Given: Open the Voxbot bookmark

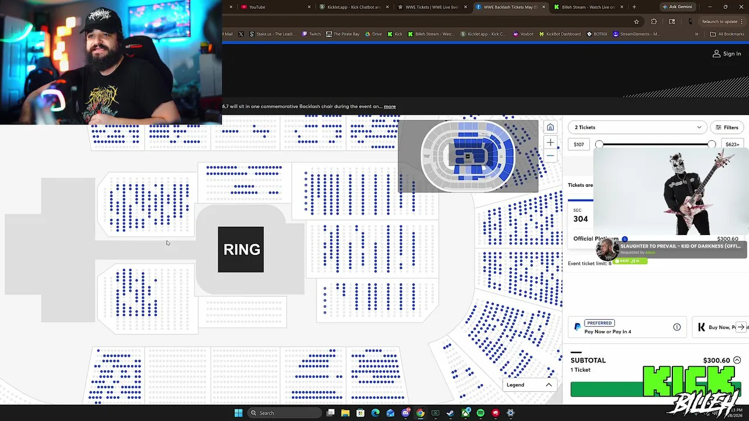Looking at the screenshot, I should 523,34.
